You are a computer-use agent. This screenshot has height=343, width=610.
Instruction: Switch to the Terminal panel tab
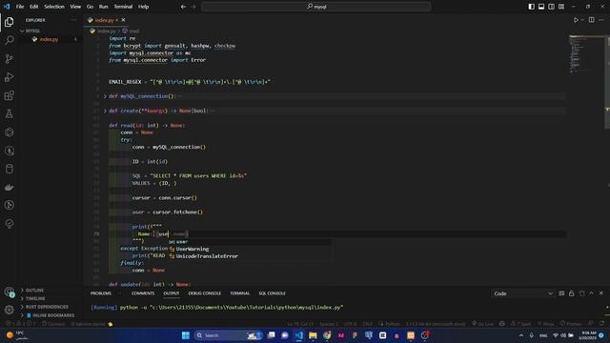pos(239,293)
